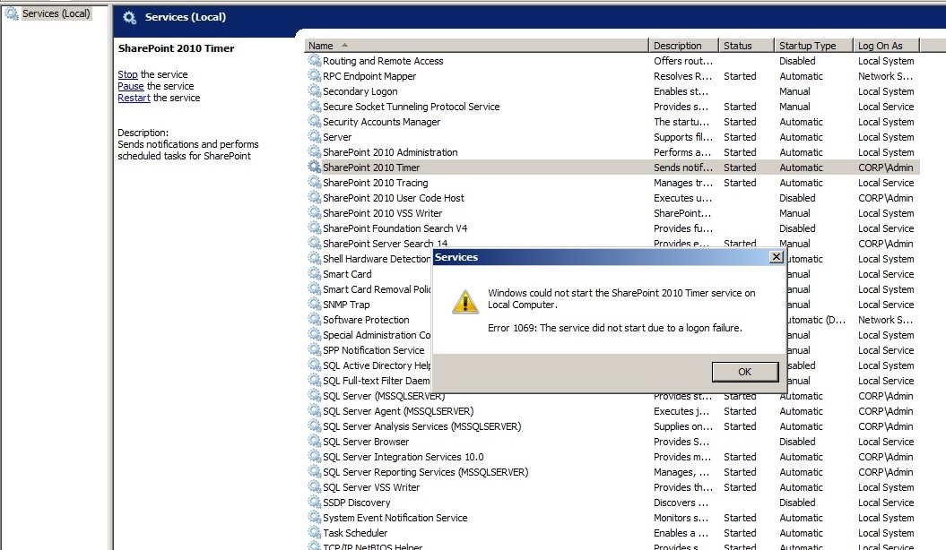
Task: Click the Server service gear icon
Action: 314,136
